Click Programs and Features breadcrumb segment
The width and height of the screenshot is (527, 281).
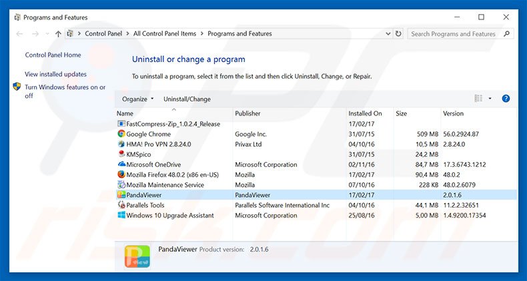click(x=239, y=33)
